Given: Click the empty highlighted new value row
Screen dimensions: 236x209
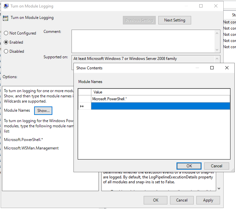Looking at the screenshot, I should (160, 106).
